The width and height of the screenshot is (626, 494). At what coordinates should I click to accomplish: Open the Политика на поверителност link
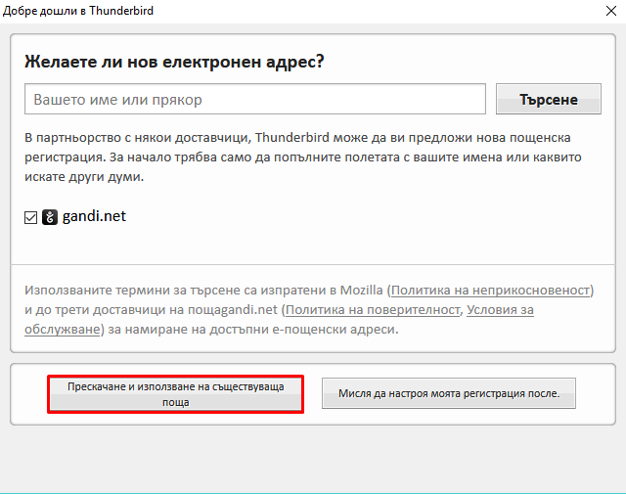(373, 310)
